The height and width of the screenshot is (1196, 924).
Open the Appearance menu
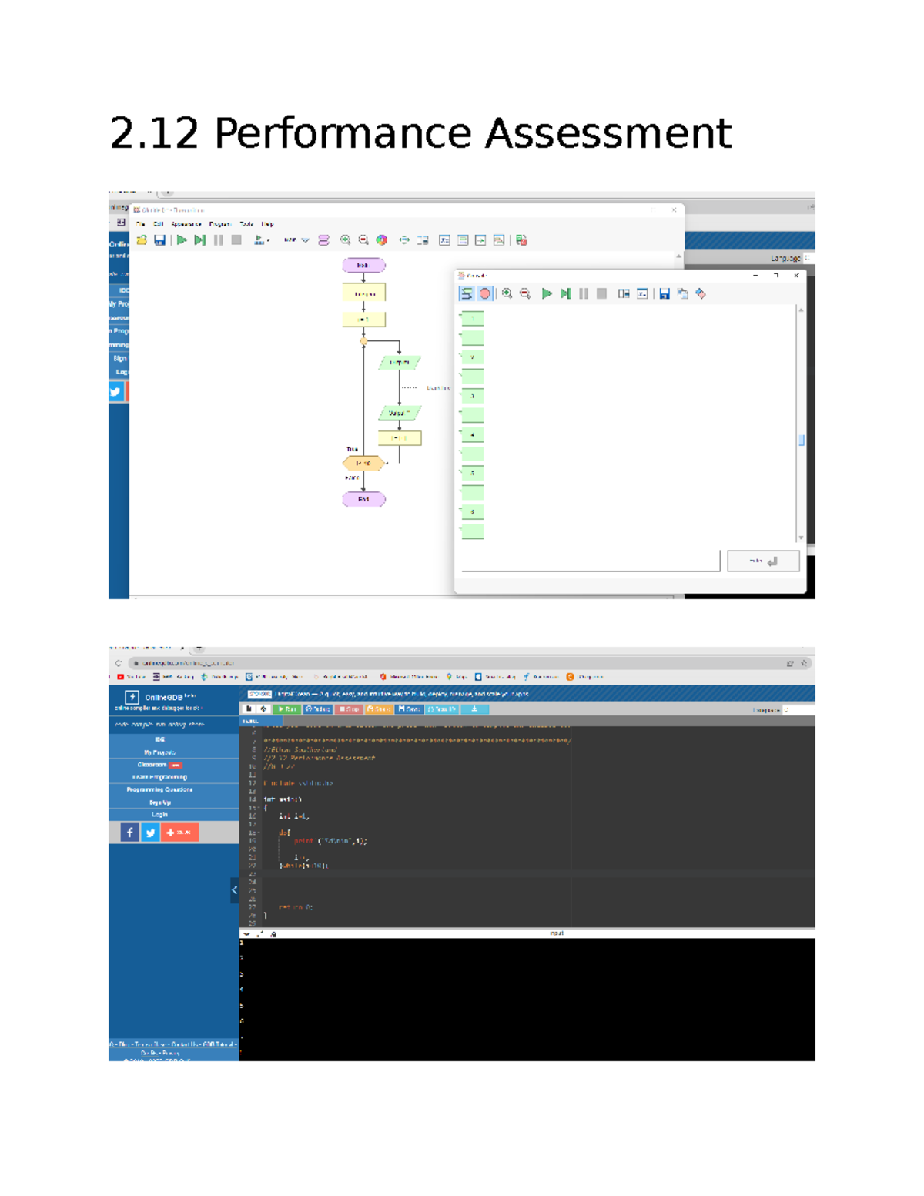coord(185,223)
